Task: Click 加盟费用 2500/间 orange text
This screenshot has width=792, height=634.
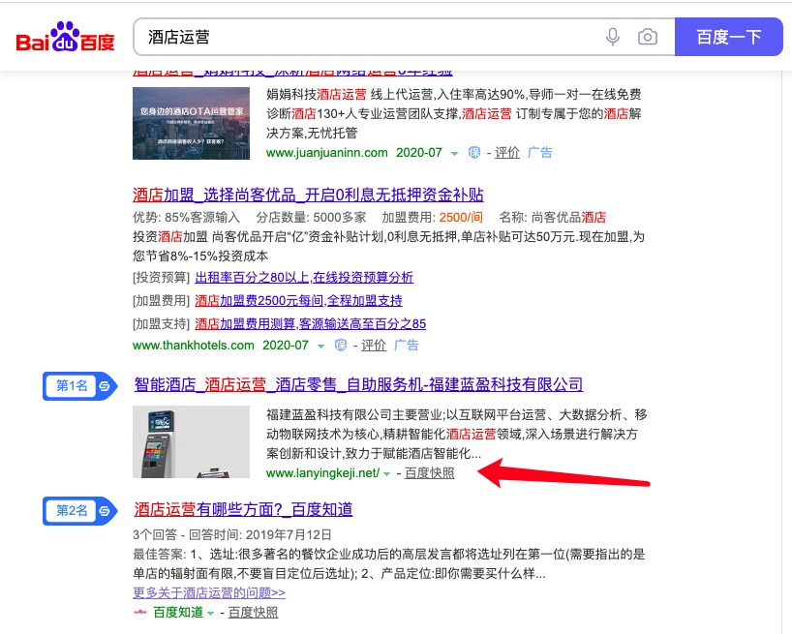Action: point(461,217)
